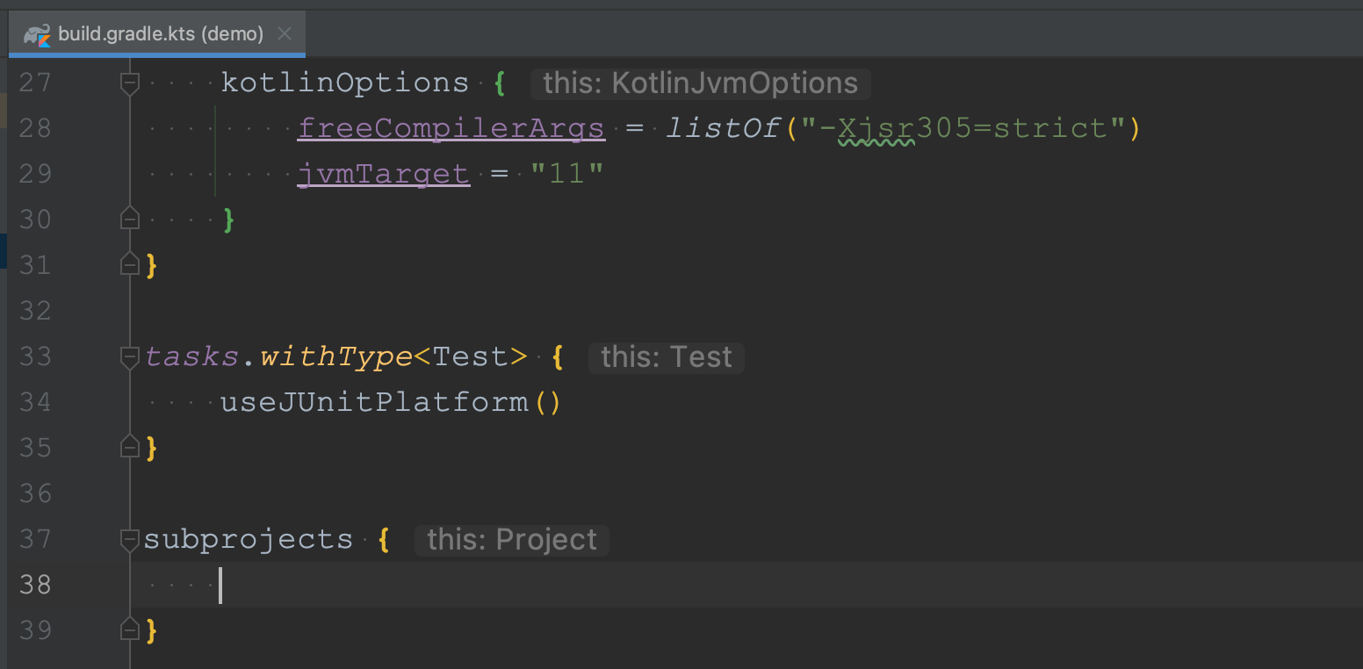Image resolution: width=1363 pixels, height=669 pixels.
Task: Click fold end marker on line 39
Action: pos(130,629)
